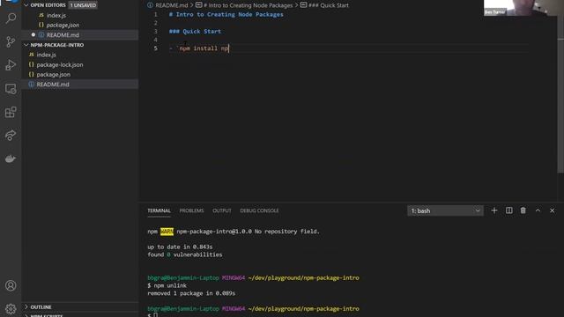Click unsaved dot beside README.md
564x317 pixels.
(x=33, y=35)
